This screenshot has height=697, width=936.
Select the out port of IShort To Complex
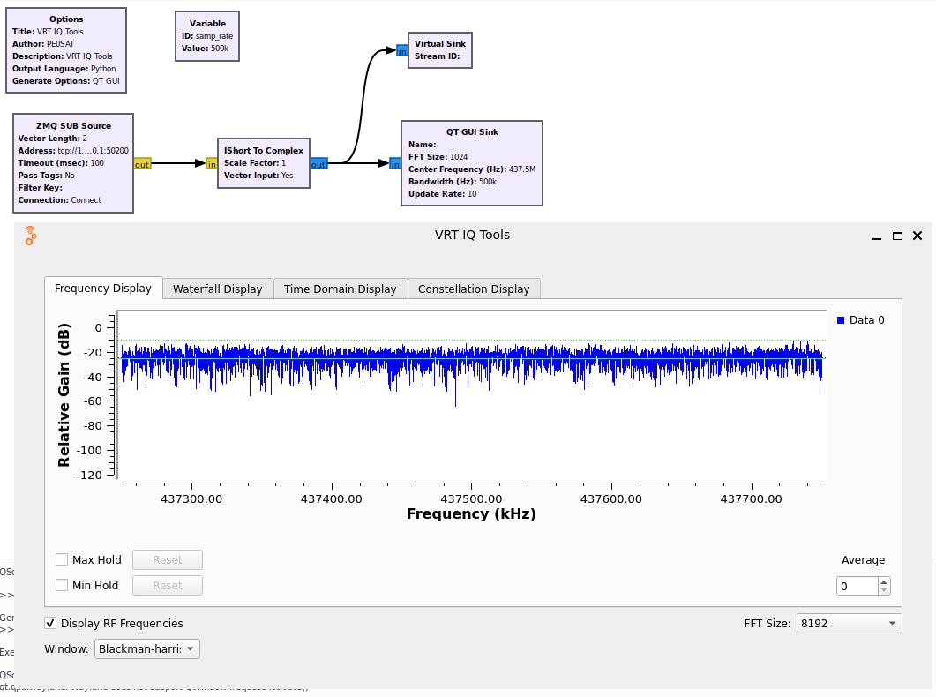click(318, 164)
